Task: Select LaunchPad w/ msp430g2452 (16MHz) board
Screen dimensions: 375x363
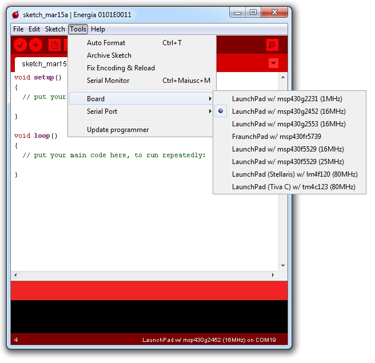Action: click(x=290, y=111)
